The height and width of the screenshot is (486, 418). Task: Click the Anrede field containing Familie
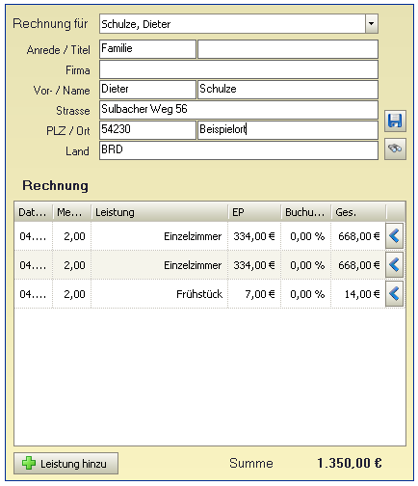pyautogui.click(x=147, y=49)
